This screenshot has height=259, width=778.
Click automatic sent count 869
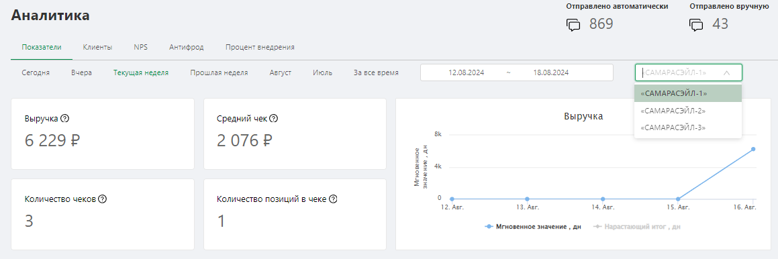pos(601,24)
